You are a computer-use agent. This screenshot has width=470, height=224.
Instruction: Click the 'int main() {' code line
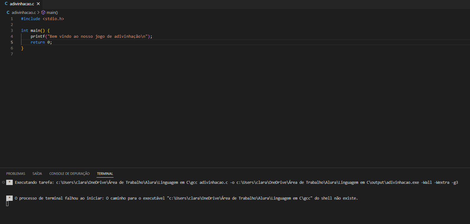[x=35, y=30]
